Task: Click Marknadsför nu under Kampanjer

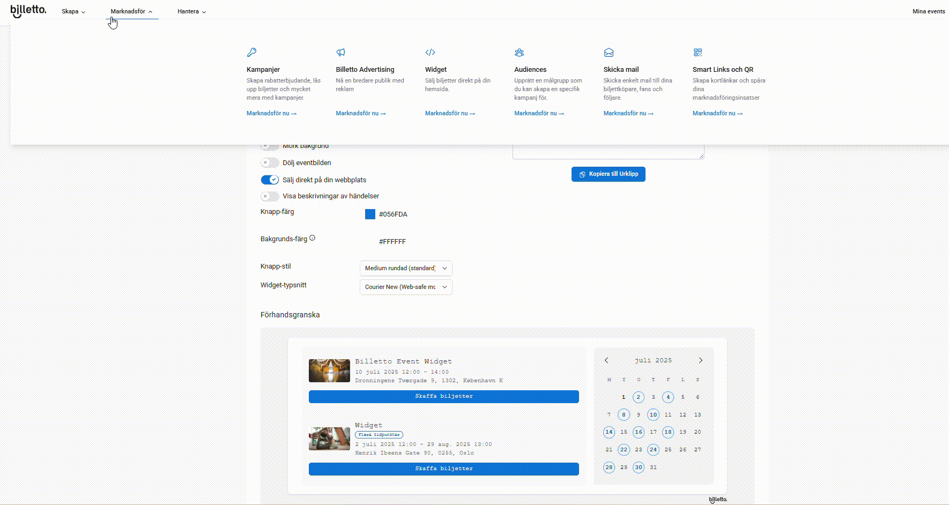Action: [271, 113]
